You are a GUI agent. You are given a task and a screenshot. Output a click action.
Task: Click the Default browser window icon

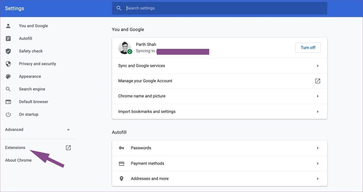pyautogui.click(x=8, y=102)
